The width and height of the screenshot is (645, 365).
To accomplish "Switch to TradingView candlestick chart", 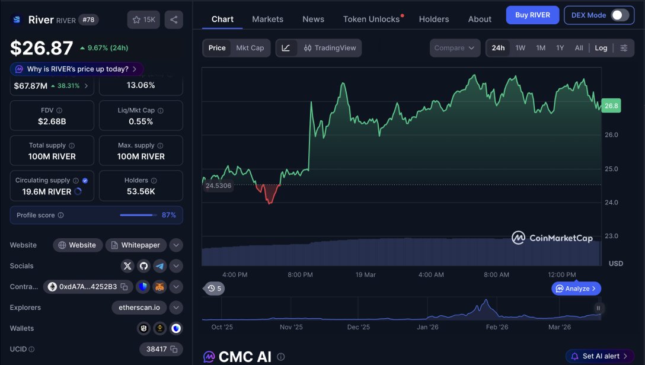I will click(330, 47).
